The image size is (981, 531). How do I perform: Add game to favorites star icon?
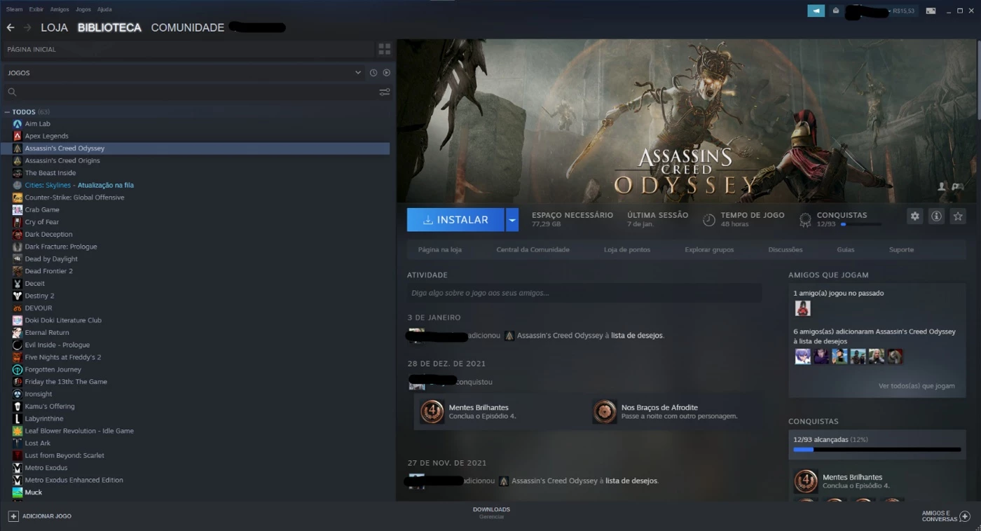958,216
